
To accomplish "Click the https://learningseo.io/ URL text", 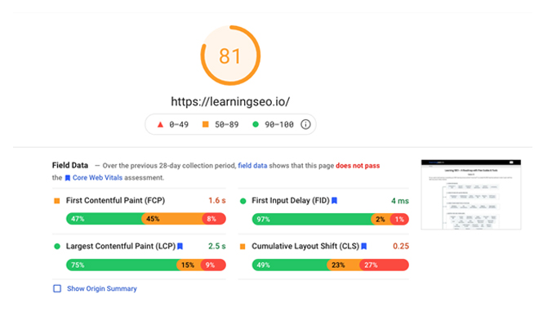I will [230, 102].
